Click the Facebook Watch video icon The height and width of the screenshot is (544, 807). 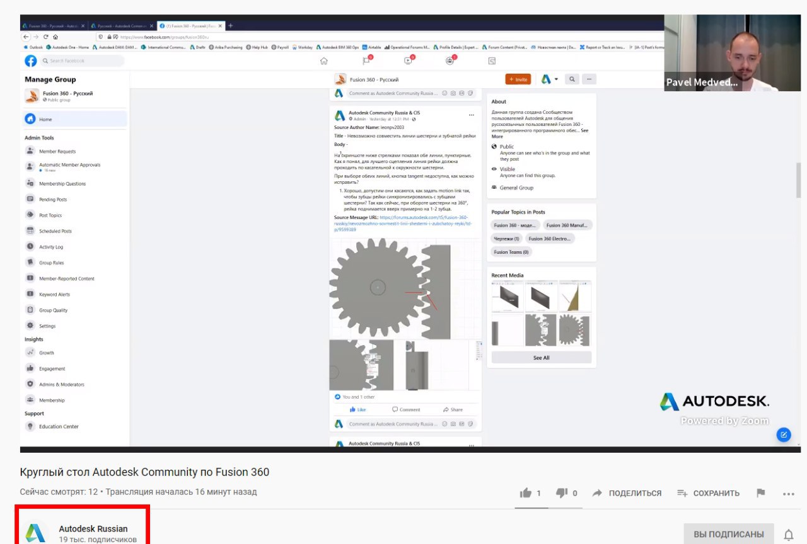[408, 61]
